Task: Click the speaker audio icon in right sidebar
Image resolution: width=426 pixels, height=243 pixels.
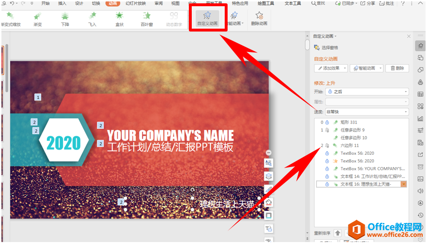Action: (x=420, y=191)
